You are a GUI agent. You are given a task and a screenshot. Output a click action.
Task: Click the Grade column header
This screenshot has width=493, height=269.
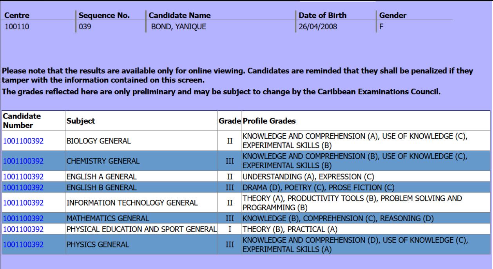[230, 121]
